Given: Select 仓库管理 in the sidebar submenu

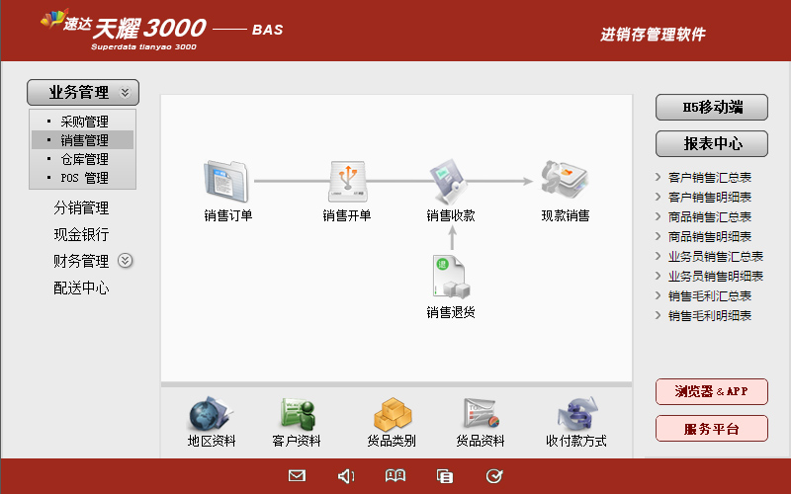Looking at the screenshot, I should coord(84,160).
